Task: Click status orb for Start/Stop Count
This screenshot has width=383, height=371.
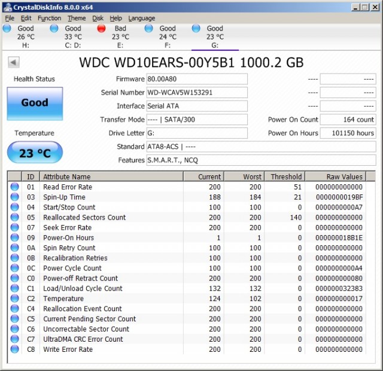Action: pyautogui.click(x=14, y=207)
